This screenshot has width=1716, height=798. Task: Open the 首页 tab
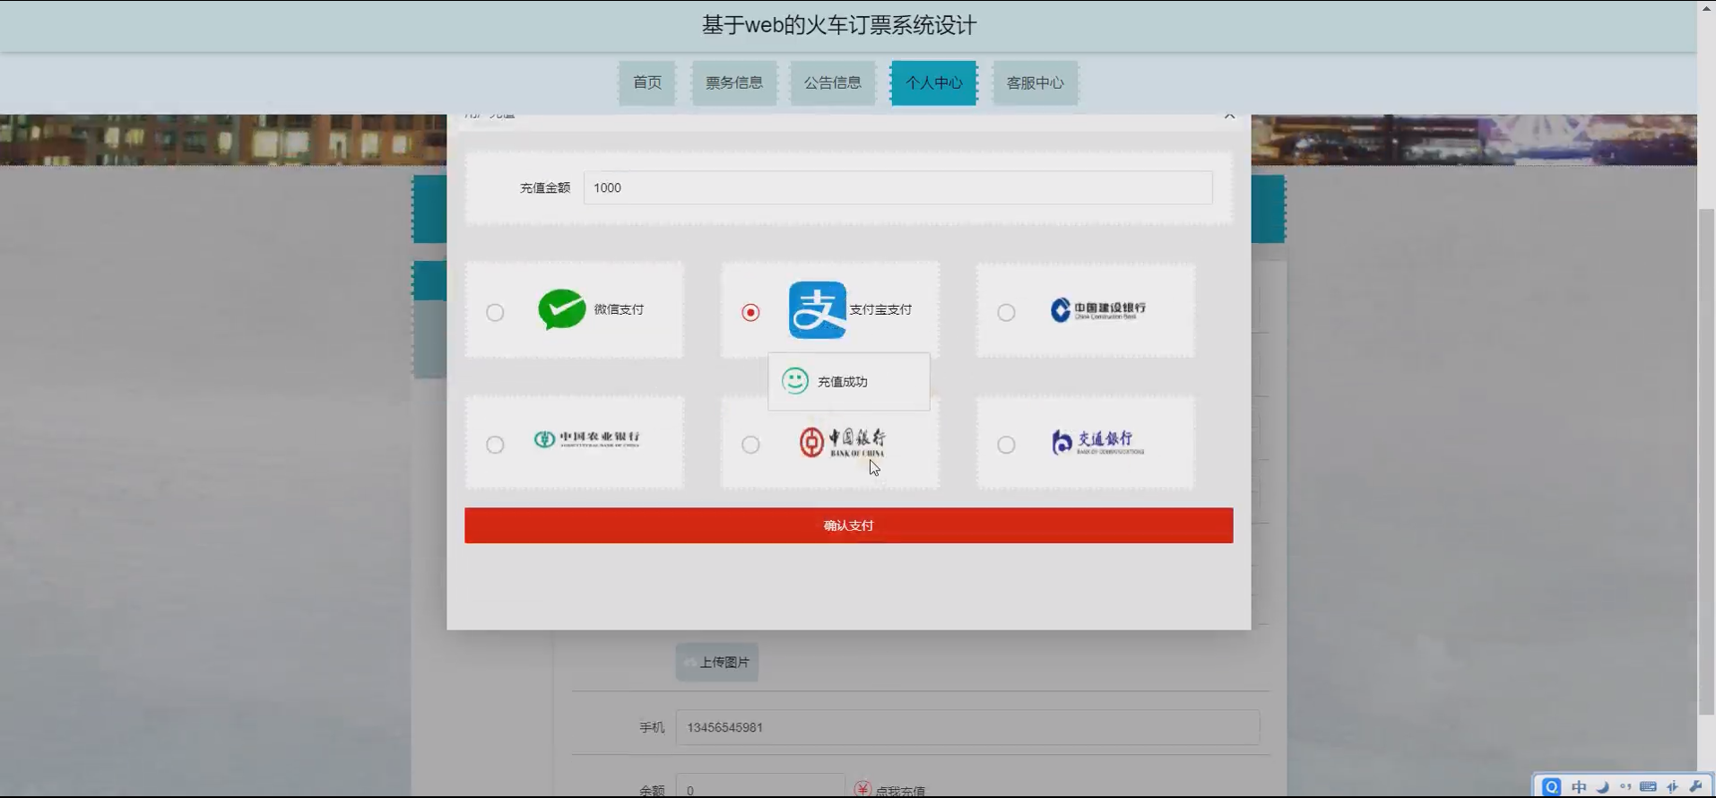pos(646,82)
